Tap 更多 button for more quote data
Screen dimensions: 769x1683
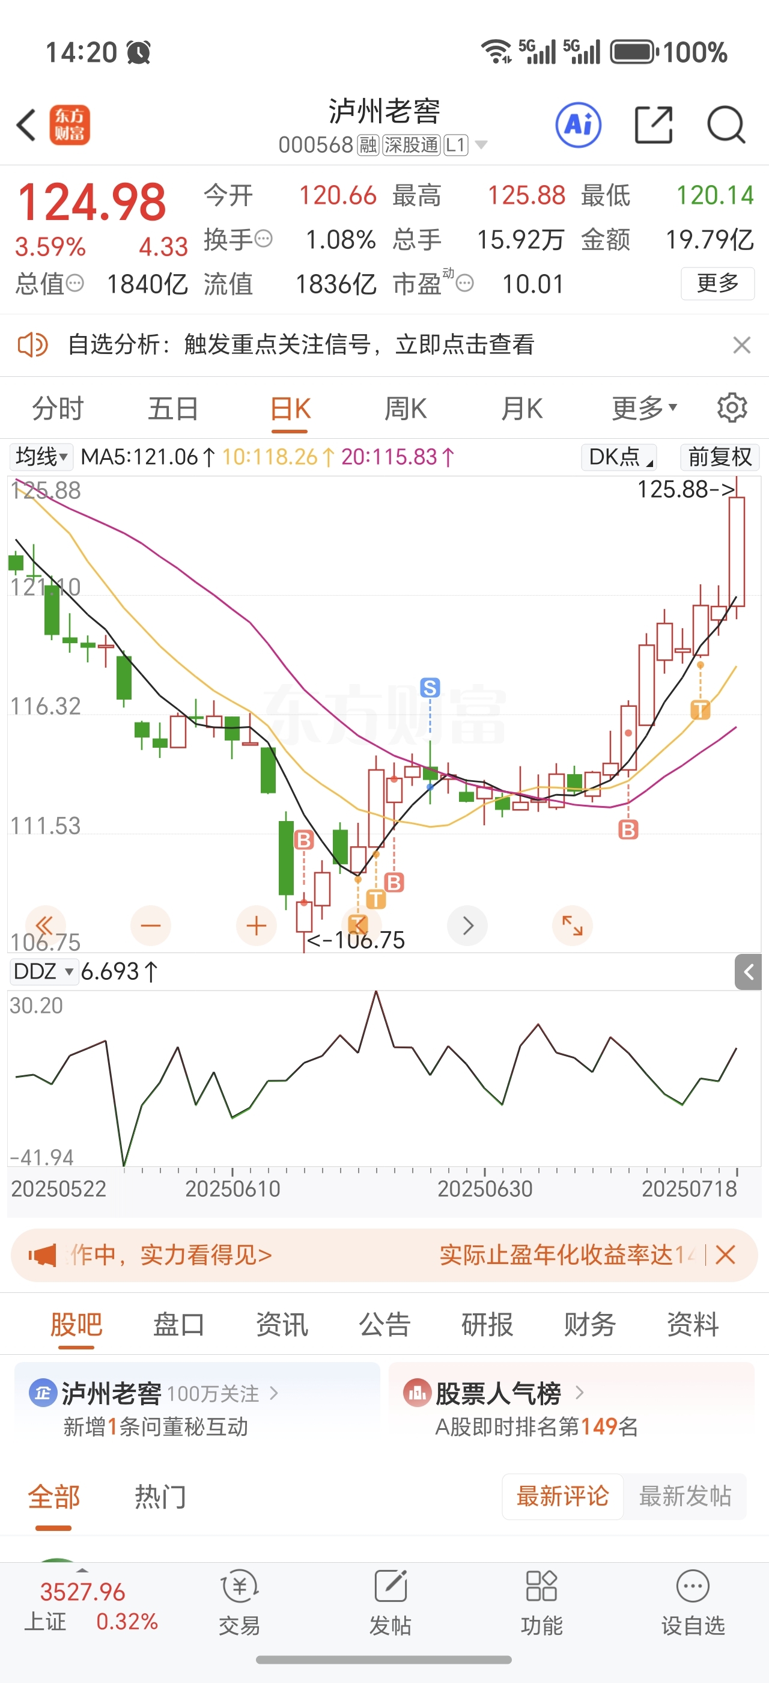[x=717, y=283]
